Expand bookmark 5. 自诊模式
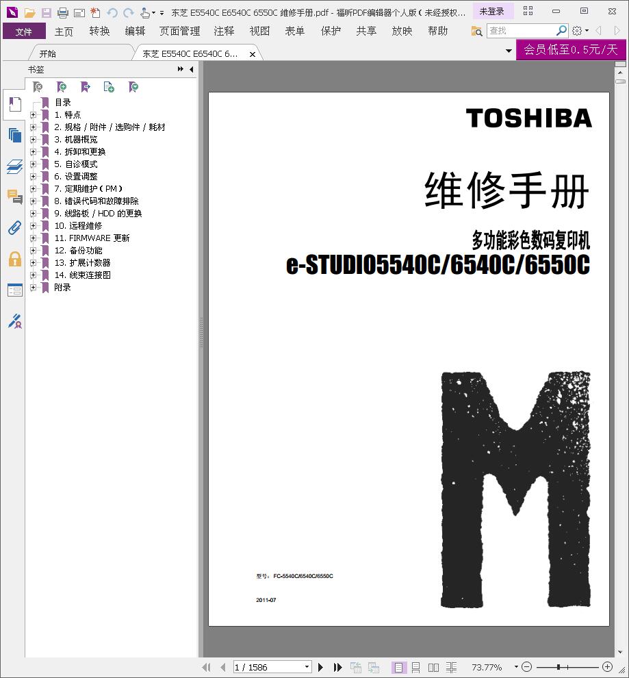 (34, 164)
